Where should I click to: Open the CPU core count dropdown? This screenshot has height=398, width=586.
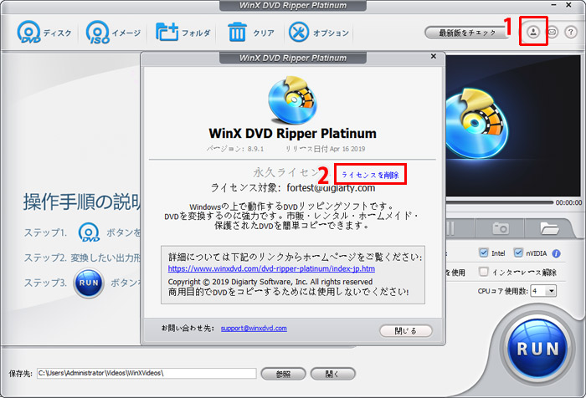pos(544,290)
